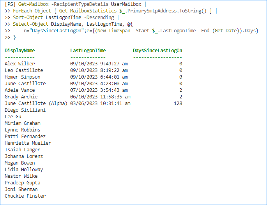Select the June Castillote (Alpha) row name
This screenshot has height=205, width=267.
pyautogui.click(x=36, y=103)
